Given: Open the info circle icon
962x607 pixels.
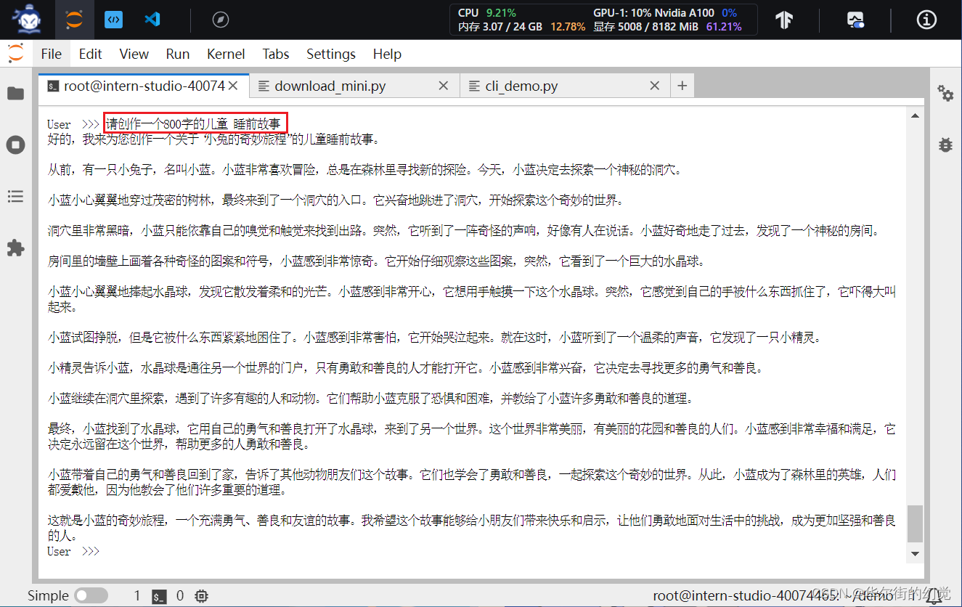Looking at the screenshot, I should (926, 20).
